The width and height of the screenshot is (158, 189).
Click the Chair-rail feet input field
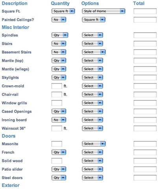[57, 94]
